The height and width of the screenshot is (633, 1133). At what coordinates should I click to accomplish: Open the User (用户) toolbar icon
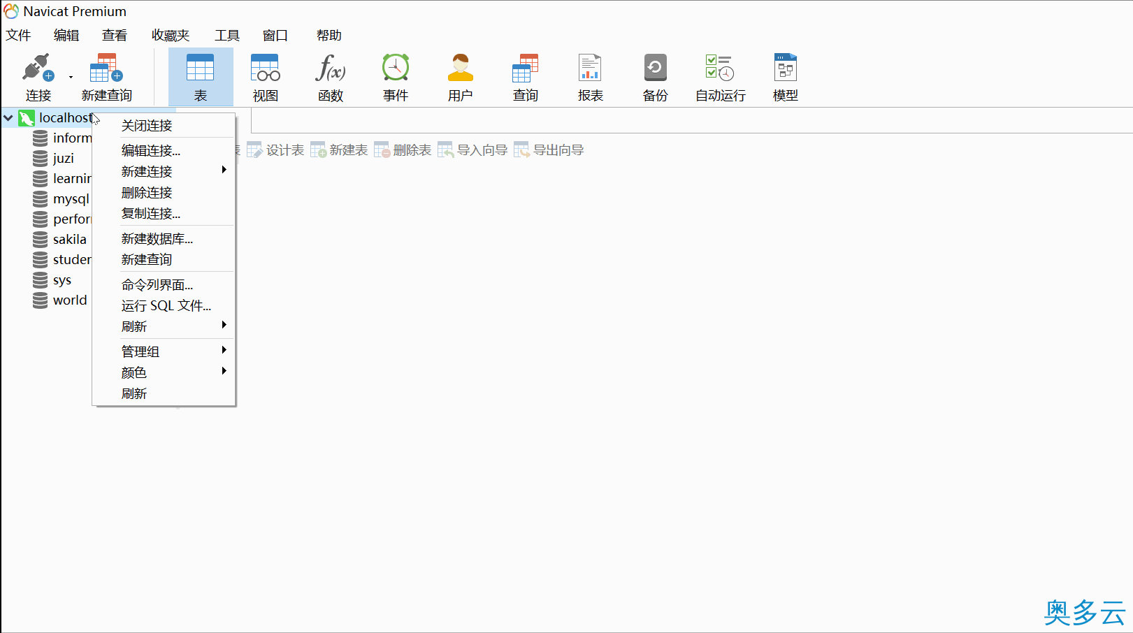tap(461, 68)
